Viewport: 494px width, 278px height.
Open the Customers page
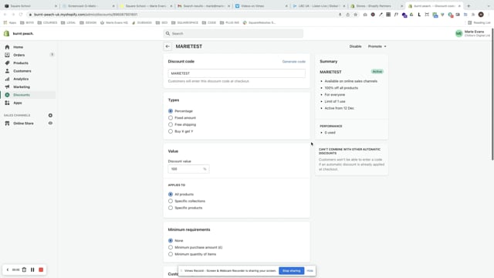pyautogui.click(x=22, y=71)
